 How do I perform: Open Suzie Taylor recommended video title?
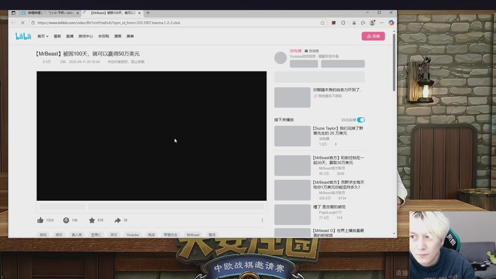coord(338,131)
